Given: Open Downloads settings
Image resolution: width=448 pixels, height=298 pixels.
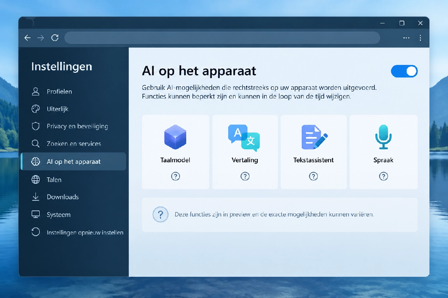Looking at the screenshot, I should 73,197.
